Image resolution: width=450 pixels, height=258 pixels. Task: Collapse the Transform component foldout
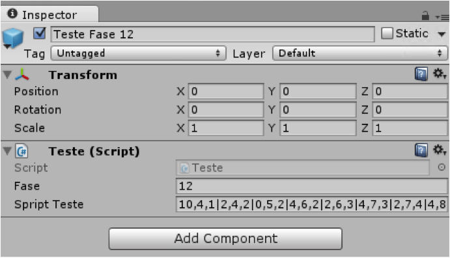[x=7, y=75]
